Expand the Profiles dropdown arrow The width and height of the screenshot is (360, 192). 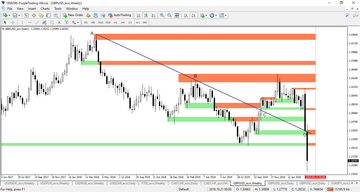click(19, 15)
